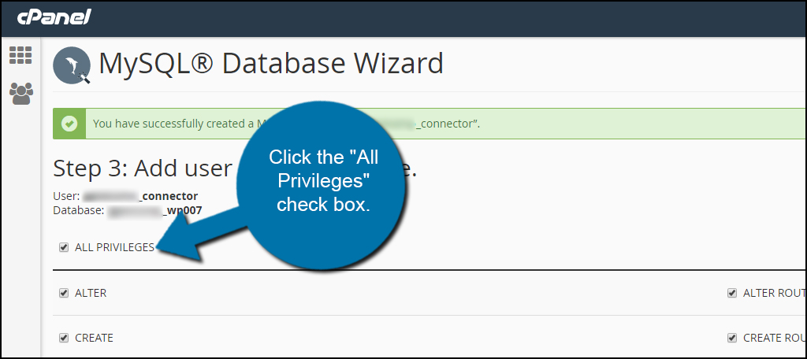This screenshot has height=359, width=807.
Task: Toggle the ALTER ROUTINE checkbox
Action: tap(732, 293)
